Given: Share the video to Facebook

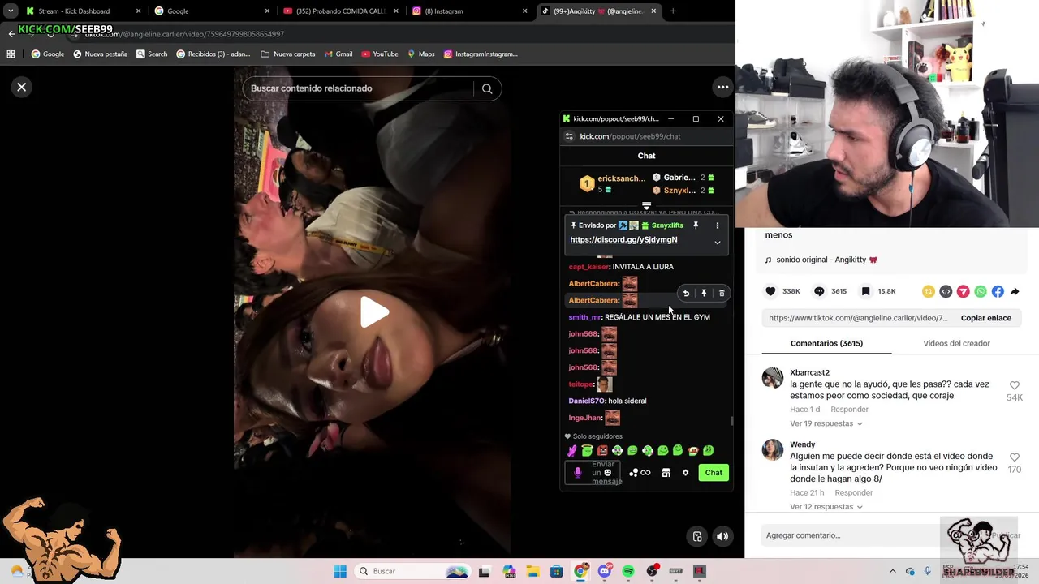Looking at the screenshot, I should (x=998, y=291).
